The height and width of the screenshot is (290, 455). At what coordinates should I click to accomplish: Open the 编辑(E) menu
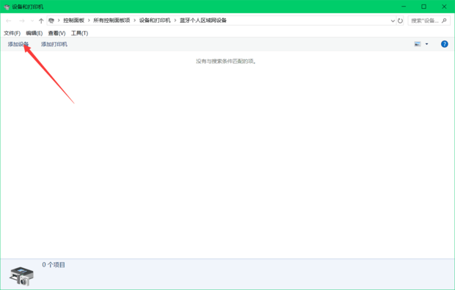tap(34, 33)
